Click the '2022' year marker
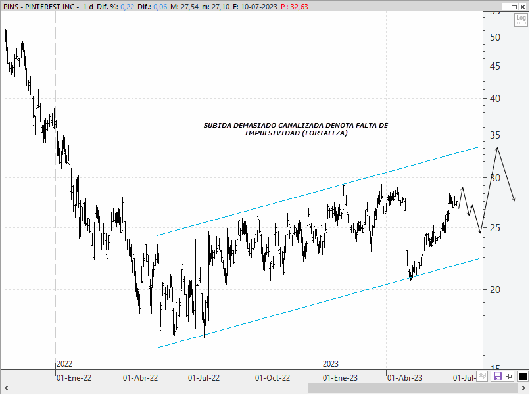The height and width of the screenshot is (395, 530). 64,364
